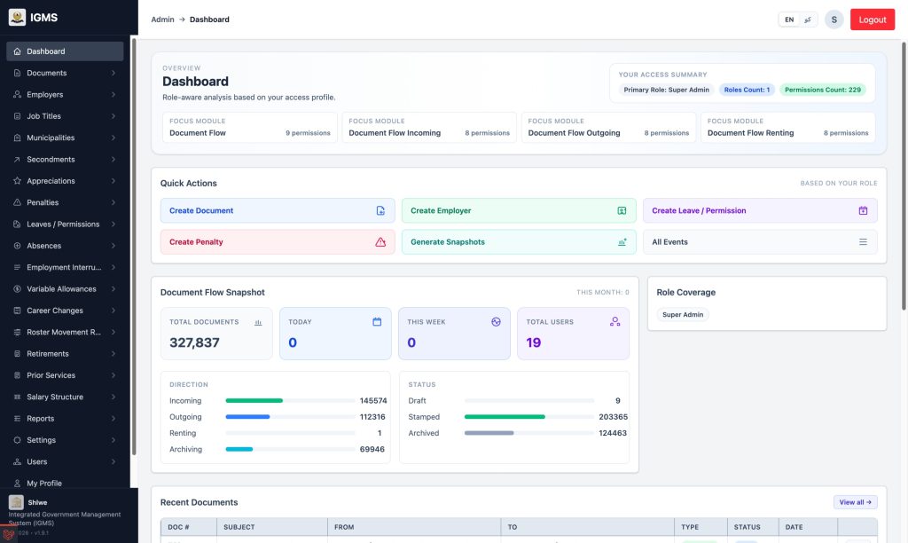Open Career Changes menu item
Viewport: 908px width, 543px height.
coord(65,311)
